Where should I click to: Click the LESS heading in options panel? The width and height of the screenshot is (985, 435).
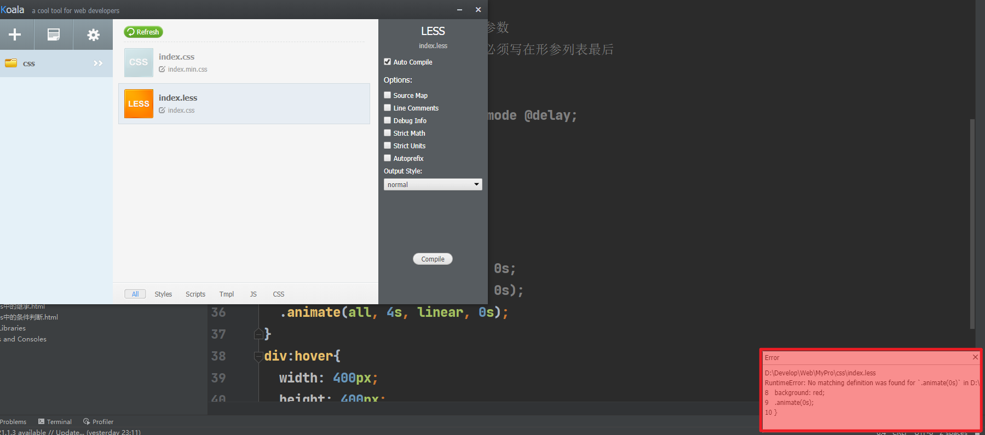click(433, 31)
